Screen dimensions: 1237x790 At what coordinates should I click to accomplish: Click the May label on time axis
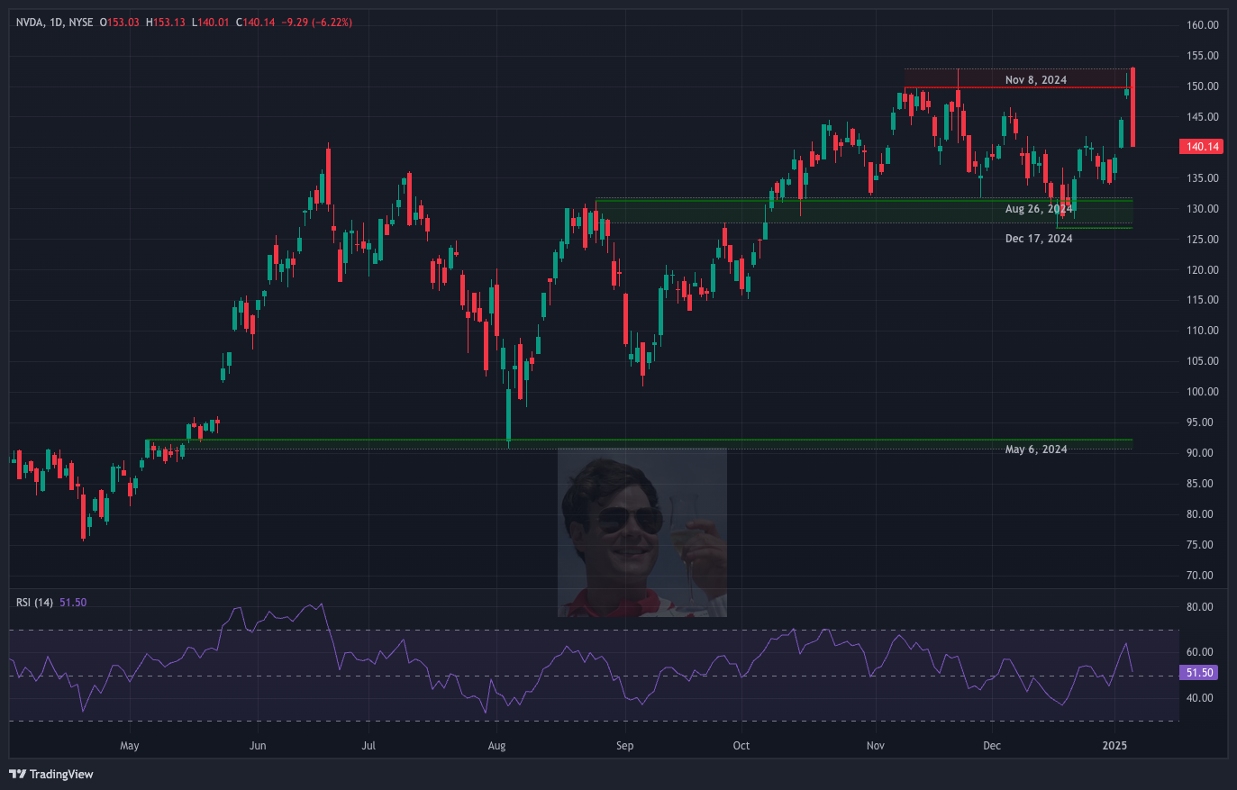coord(130,746)
